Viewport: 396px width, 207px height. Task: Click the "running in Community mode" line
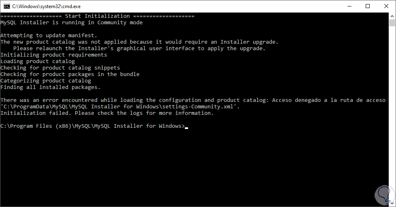[71, 23]
